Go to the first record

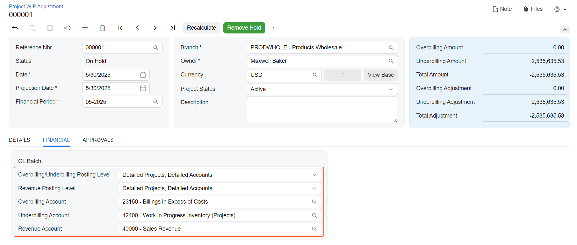pos(120,28)
